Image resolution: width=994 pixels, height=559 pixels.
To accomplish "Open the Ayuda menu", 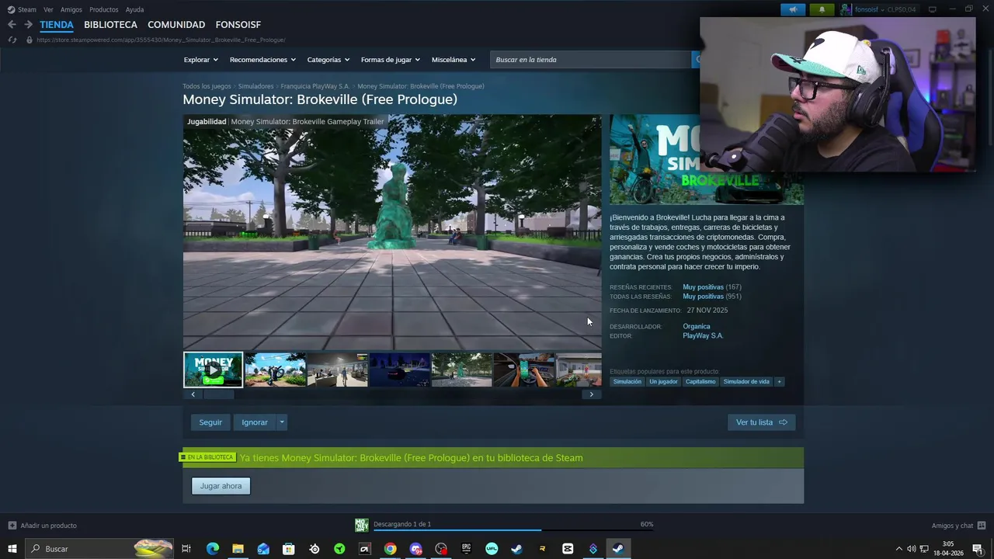I will (134, 9).
